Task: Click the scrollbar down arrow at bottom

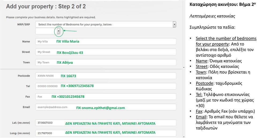Action: (x=184, y=137)
